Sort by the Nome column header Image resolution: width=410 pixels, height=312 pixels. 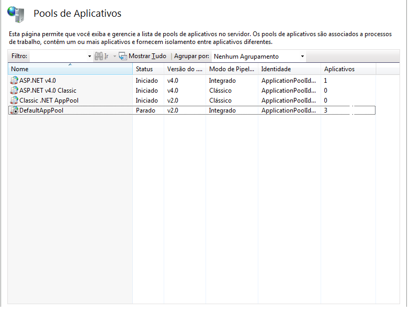(x=70, y=69)
